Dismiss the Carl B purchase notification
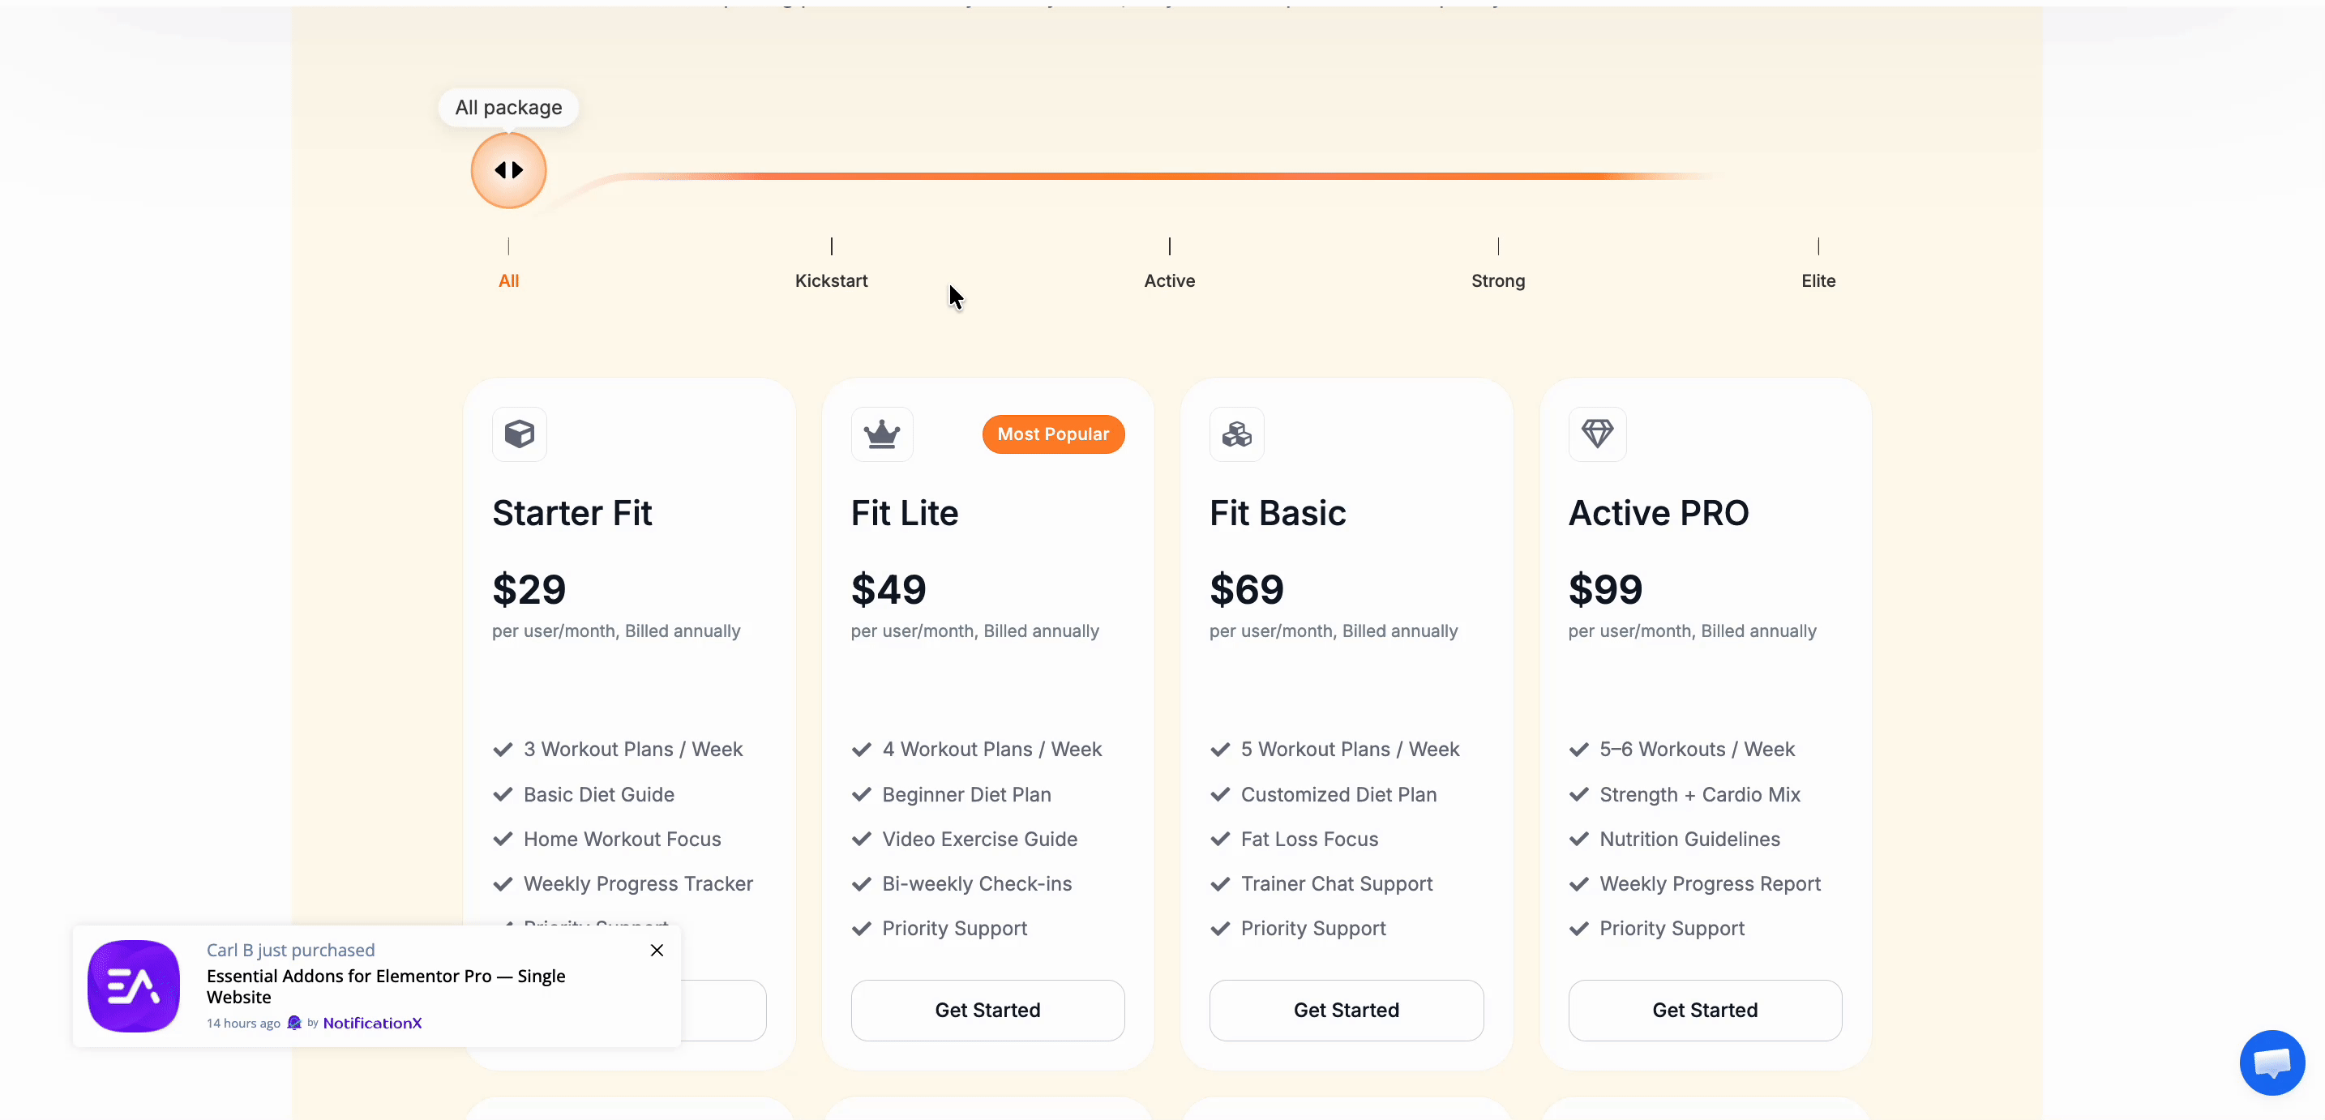The width and height of the screenshot is (2325, 1120). 656,950
